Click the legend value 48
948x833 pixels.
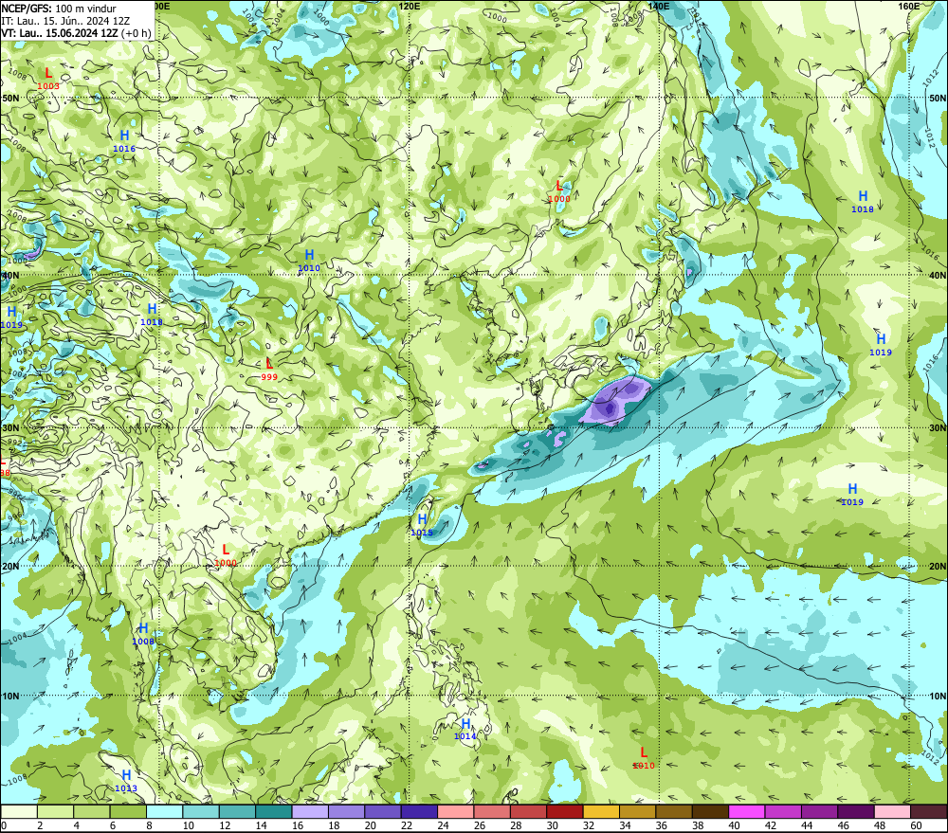(880, 825)
